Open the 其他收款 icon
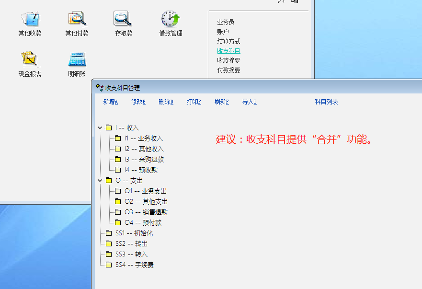Image resolution: width=422 pixels, height=289 pixels. tap(30, 19)
